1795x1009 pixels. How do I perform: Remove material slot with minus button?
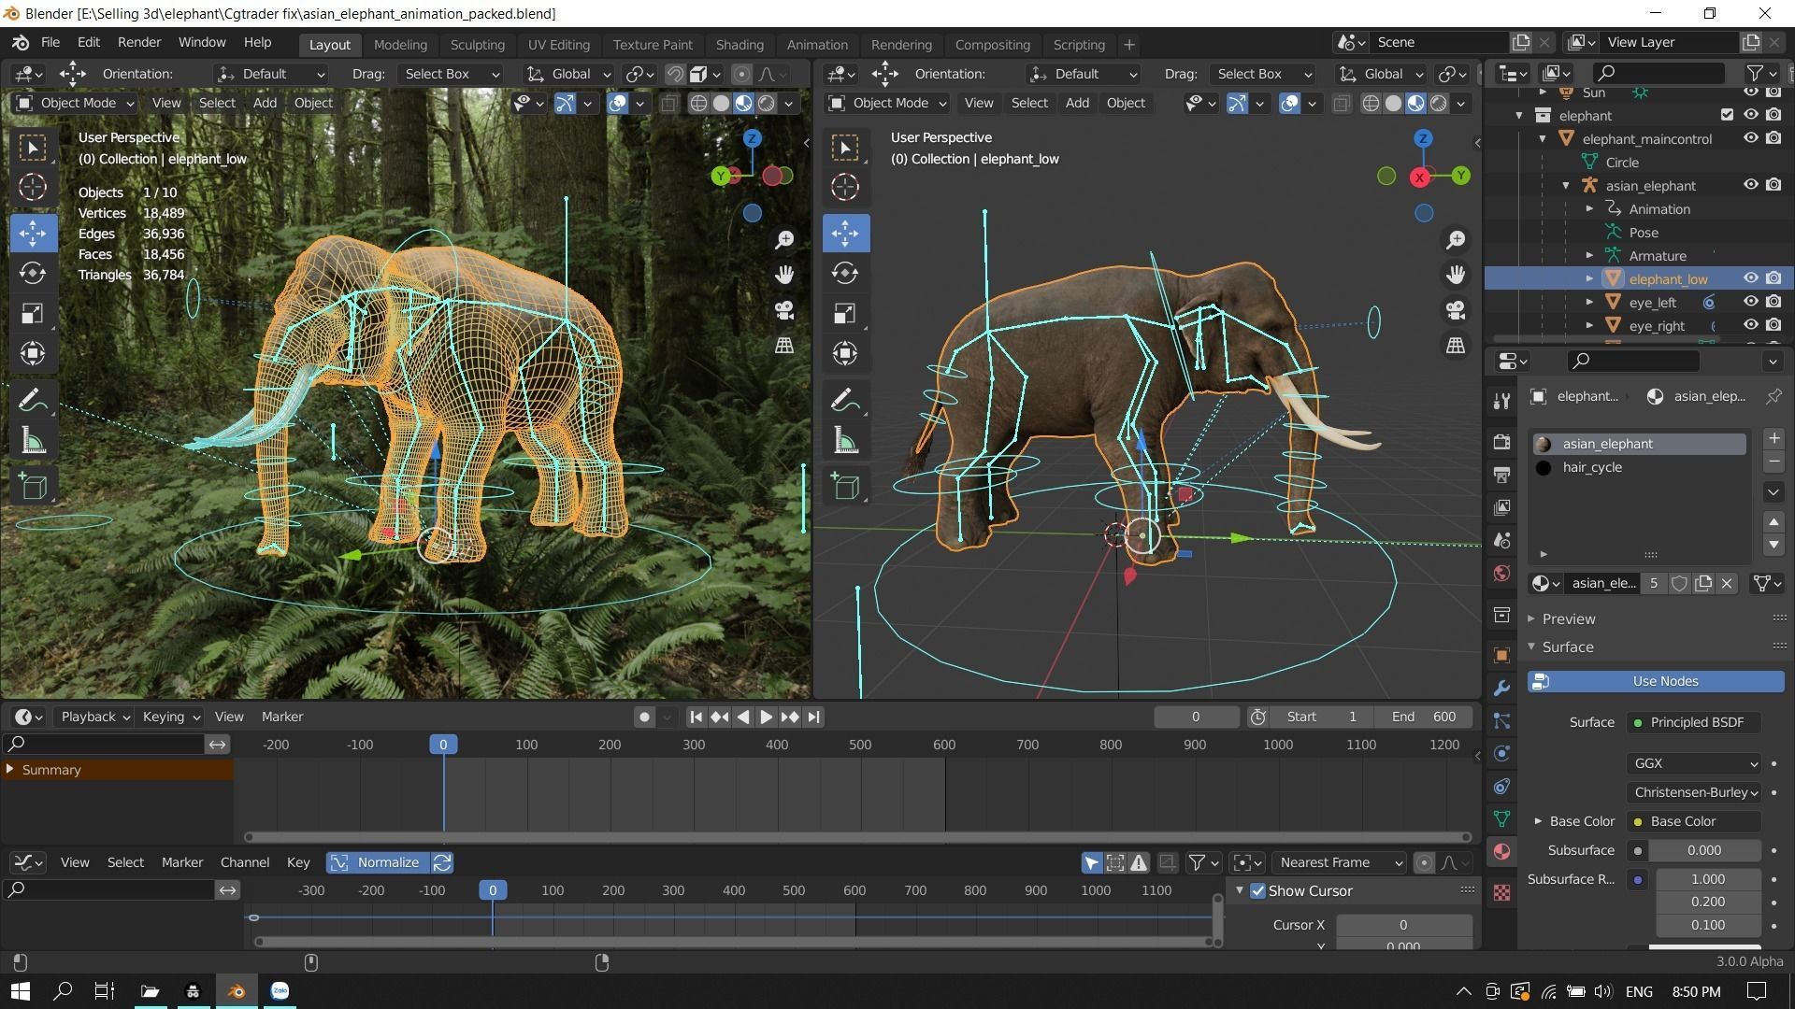pyautogui.click(x=1773, y=462)
